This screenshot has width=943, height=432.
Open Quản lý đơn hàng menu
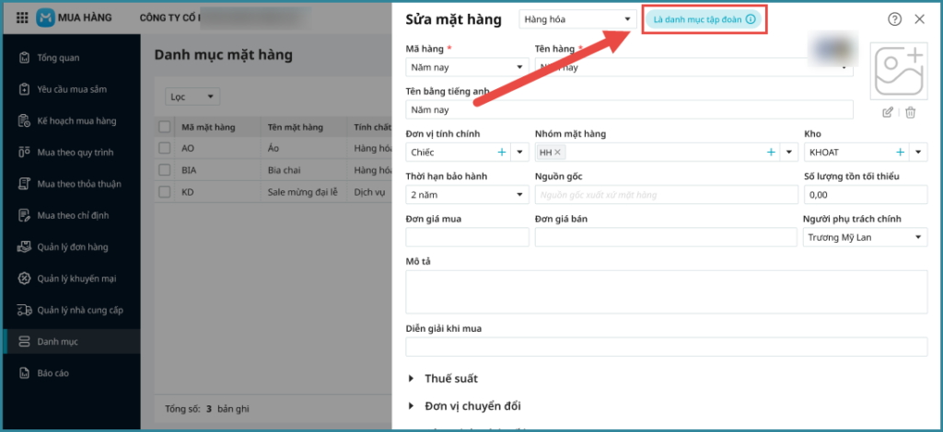(x=72, y=246)
